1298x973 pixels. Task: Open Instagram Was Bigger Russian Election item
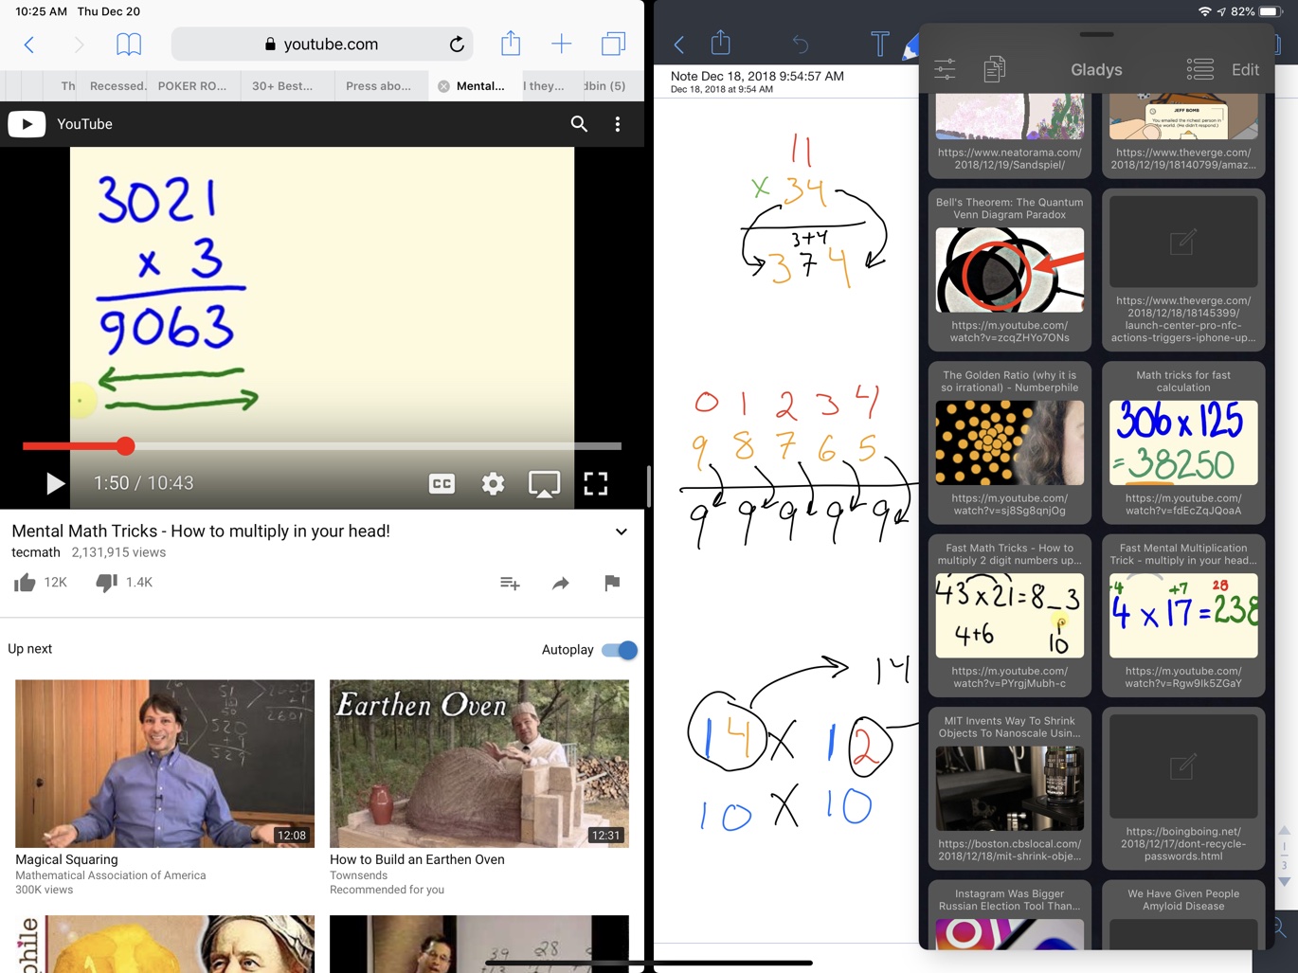[1010, 915]
